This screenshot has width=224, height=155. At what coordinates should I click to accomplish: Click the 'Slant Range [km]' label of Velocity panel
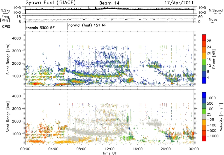click(x=8, y=117)
